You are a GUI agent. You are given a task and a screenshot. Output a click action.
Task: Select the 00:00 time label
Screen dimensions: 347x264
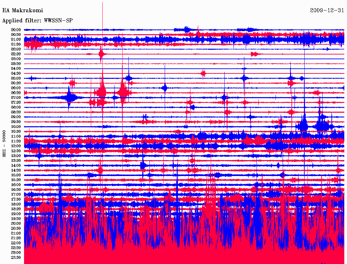pos(16,30)
